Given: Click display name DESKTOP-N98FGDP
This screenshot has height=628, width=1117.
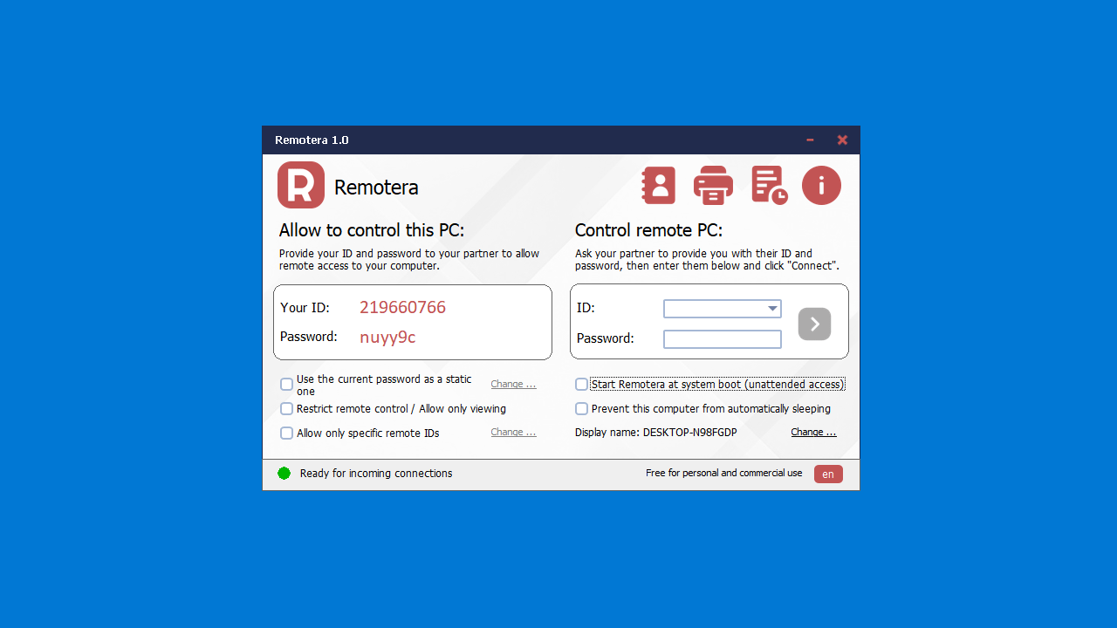Looking at the screenshot, I should (690, 433).
